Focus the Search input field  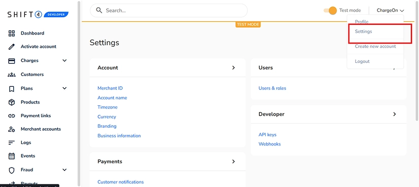tap(169, 11)
